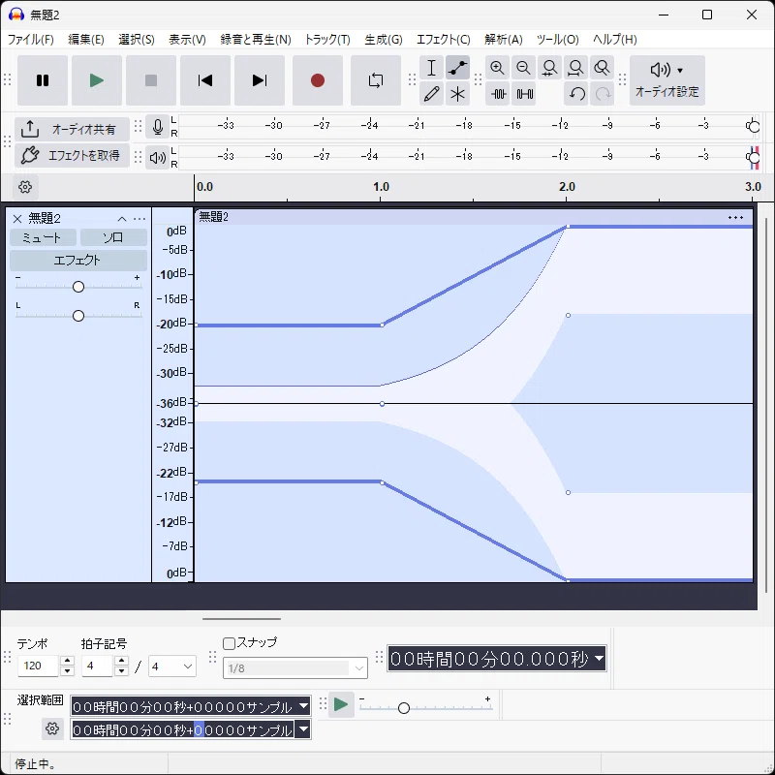The image size is (775, 775).
Task: Open the 解析(A) menu
Action: tap(503, 40)
